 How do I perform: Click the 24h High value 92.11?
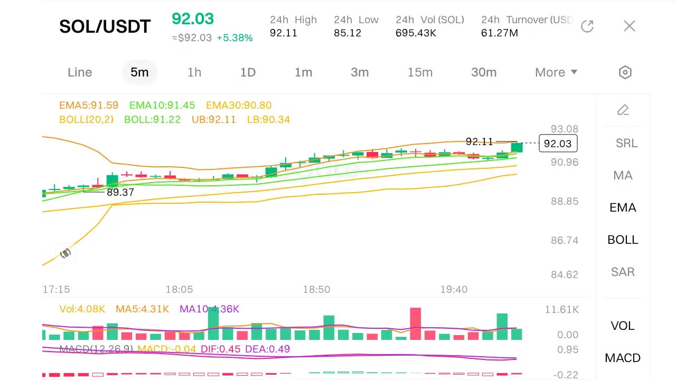284,33
